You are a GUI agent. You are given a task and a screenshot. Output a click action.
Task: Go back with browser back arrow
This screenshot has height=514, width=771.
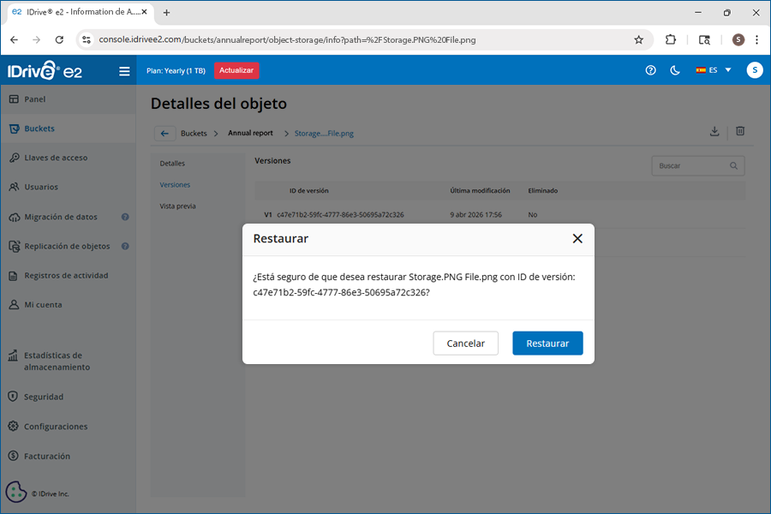pos(14,40)
